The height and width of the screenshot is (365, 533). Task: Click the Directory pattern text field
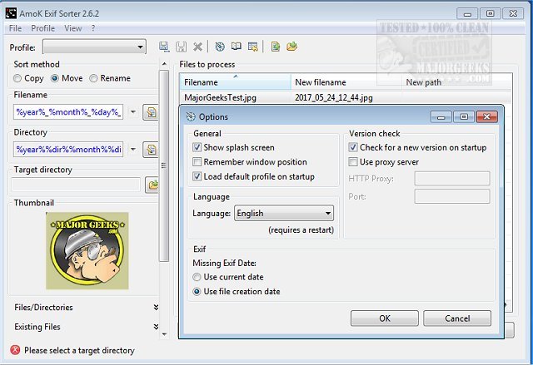point(68,150)
